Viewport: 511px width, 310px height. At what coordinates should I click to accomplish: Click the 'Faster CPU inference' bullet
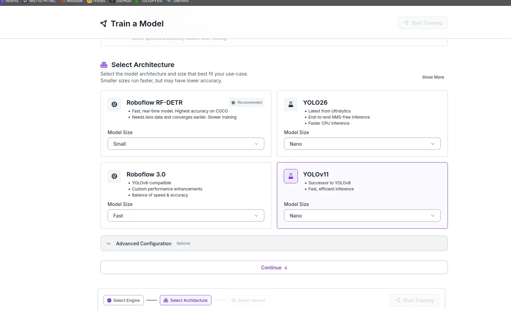point(329,123)
